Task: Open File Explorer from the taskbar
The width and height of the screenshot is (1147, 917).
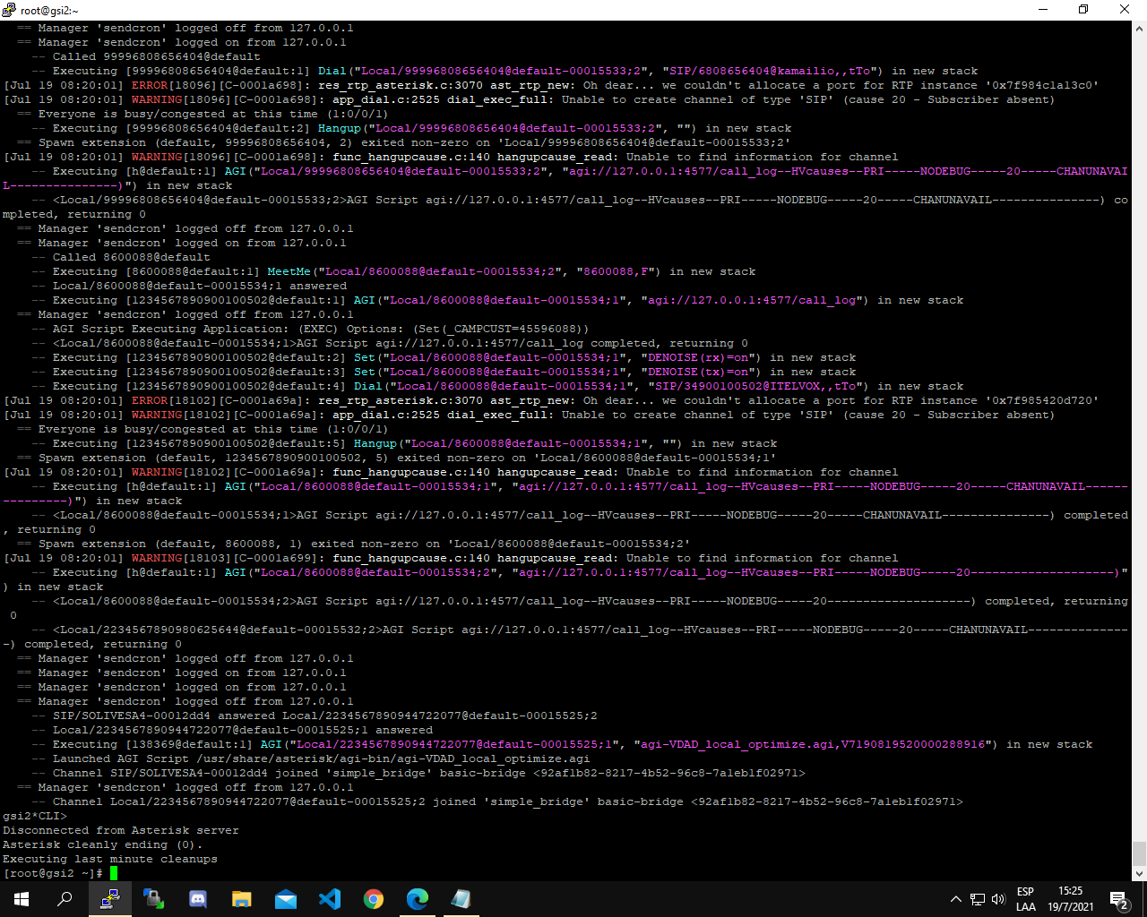Action: 242,899
